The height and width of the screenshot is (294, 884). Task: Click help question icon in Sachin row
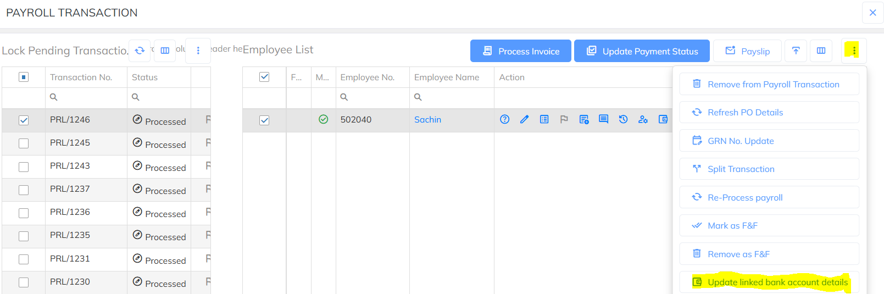click(x=505, y=119)
